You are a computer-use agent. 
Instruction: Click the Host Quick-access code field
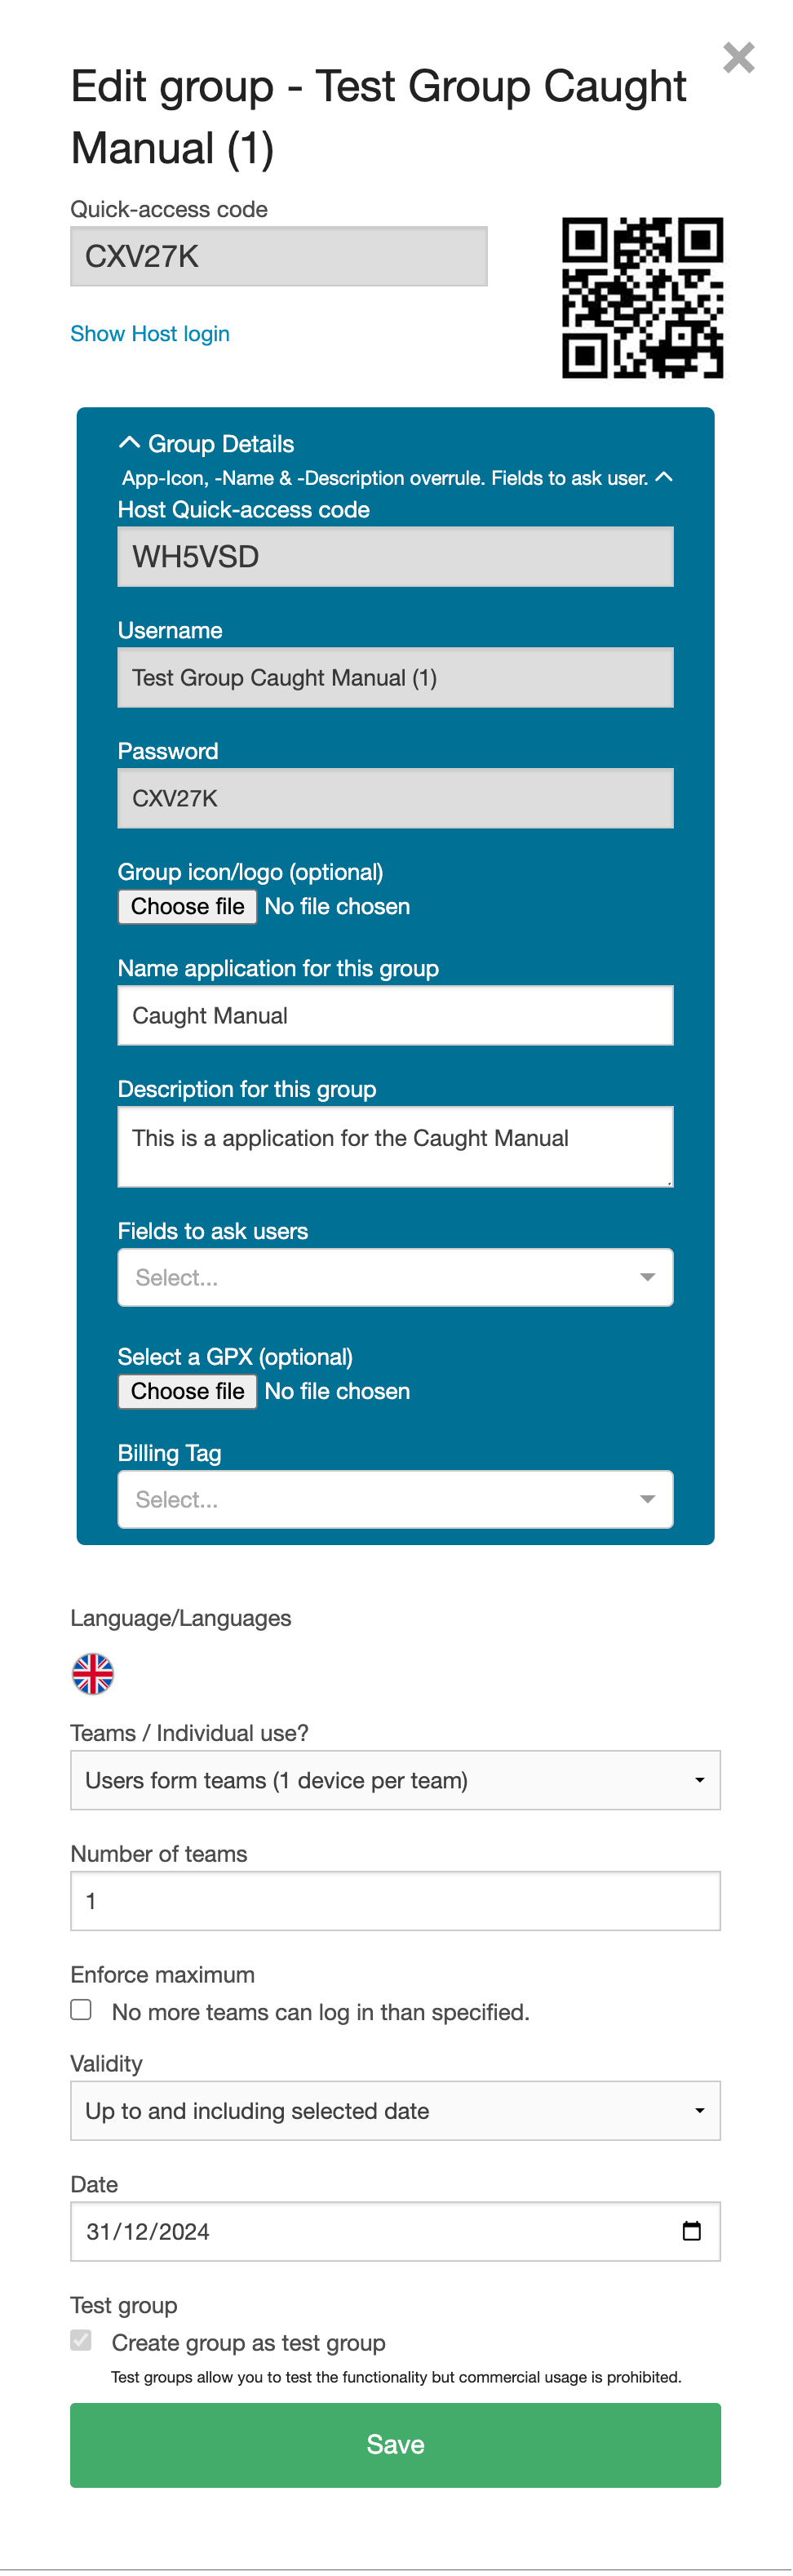[395, 557]
